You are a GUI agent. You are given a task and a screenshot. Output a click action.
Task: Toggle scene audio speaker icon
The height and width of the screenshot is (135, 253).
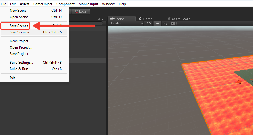click(x=165, y=24)
